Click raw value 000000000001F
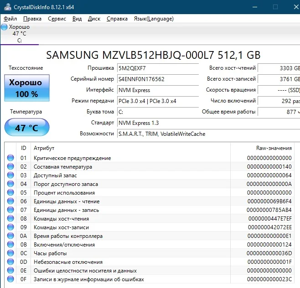Screen dimensions: 300x288 (x=269, y=262)
